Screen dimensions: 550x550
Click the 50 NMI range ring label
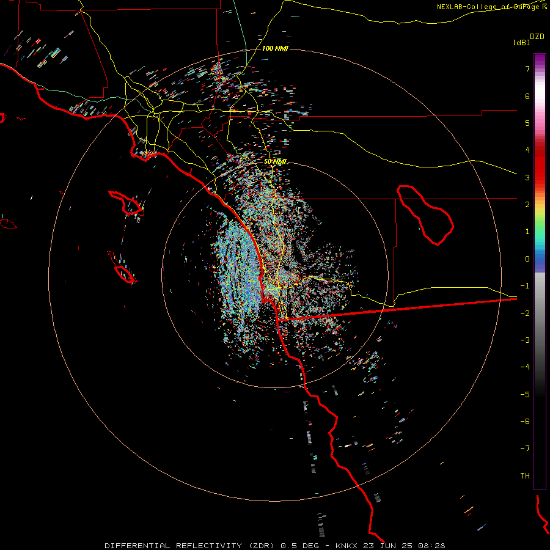(x=275, y=162)
